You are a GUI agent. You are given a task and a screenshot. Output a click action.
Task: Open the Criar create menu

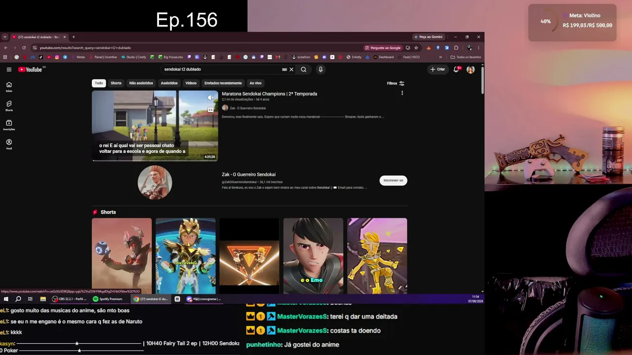click(437, 70)
